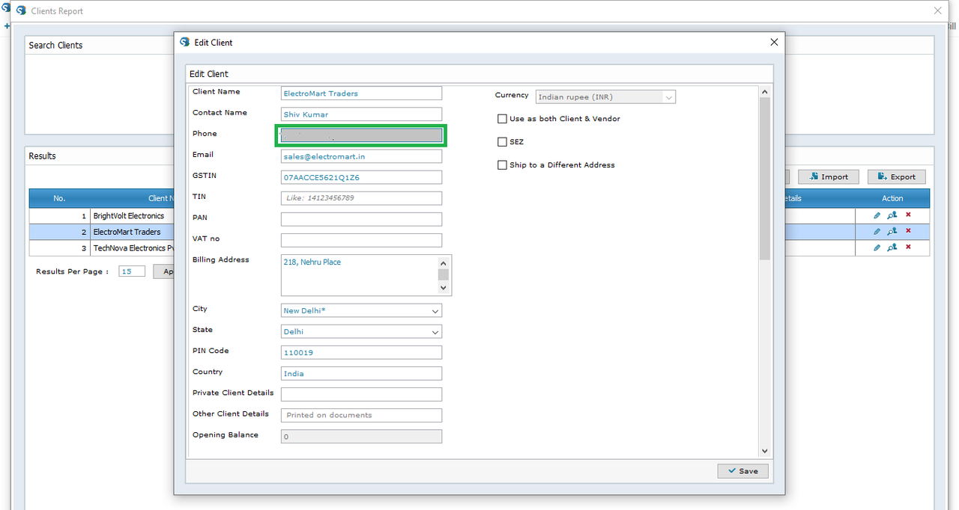Open the client view icon for ElectroMart Traders
This screenshot has width=959, height=510.
(x=892, y=231)
